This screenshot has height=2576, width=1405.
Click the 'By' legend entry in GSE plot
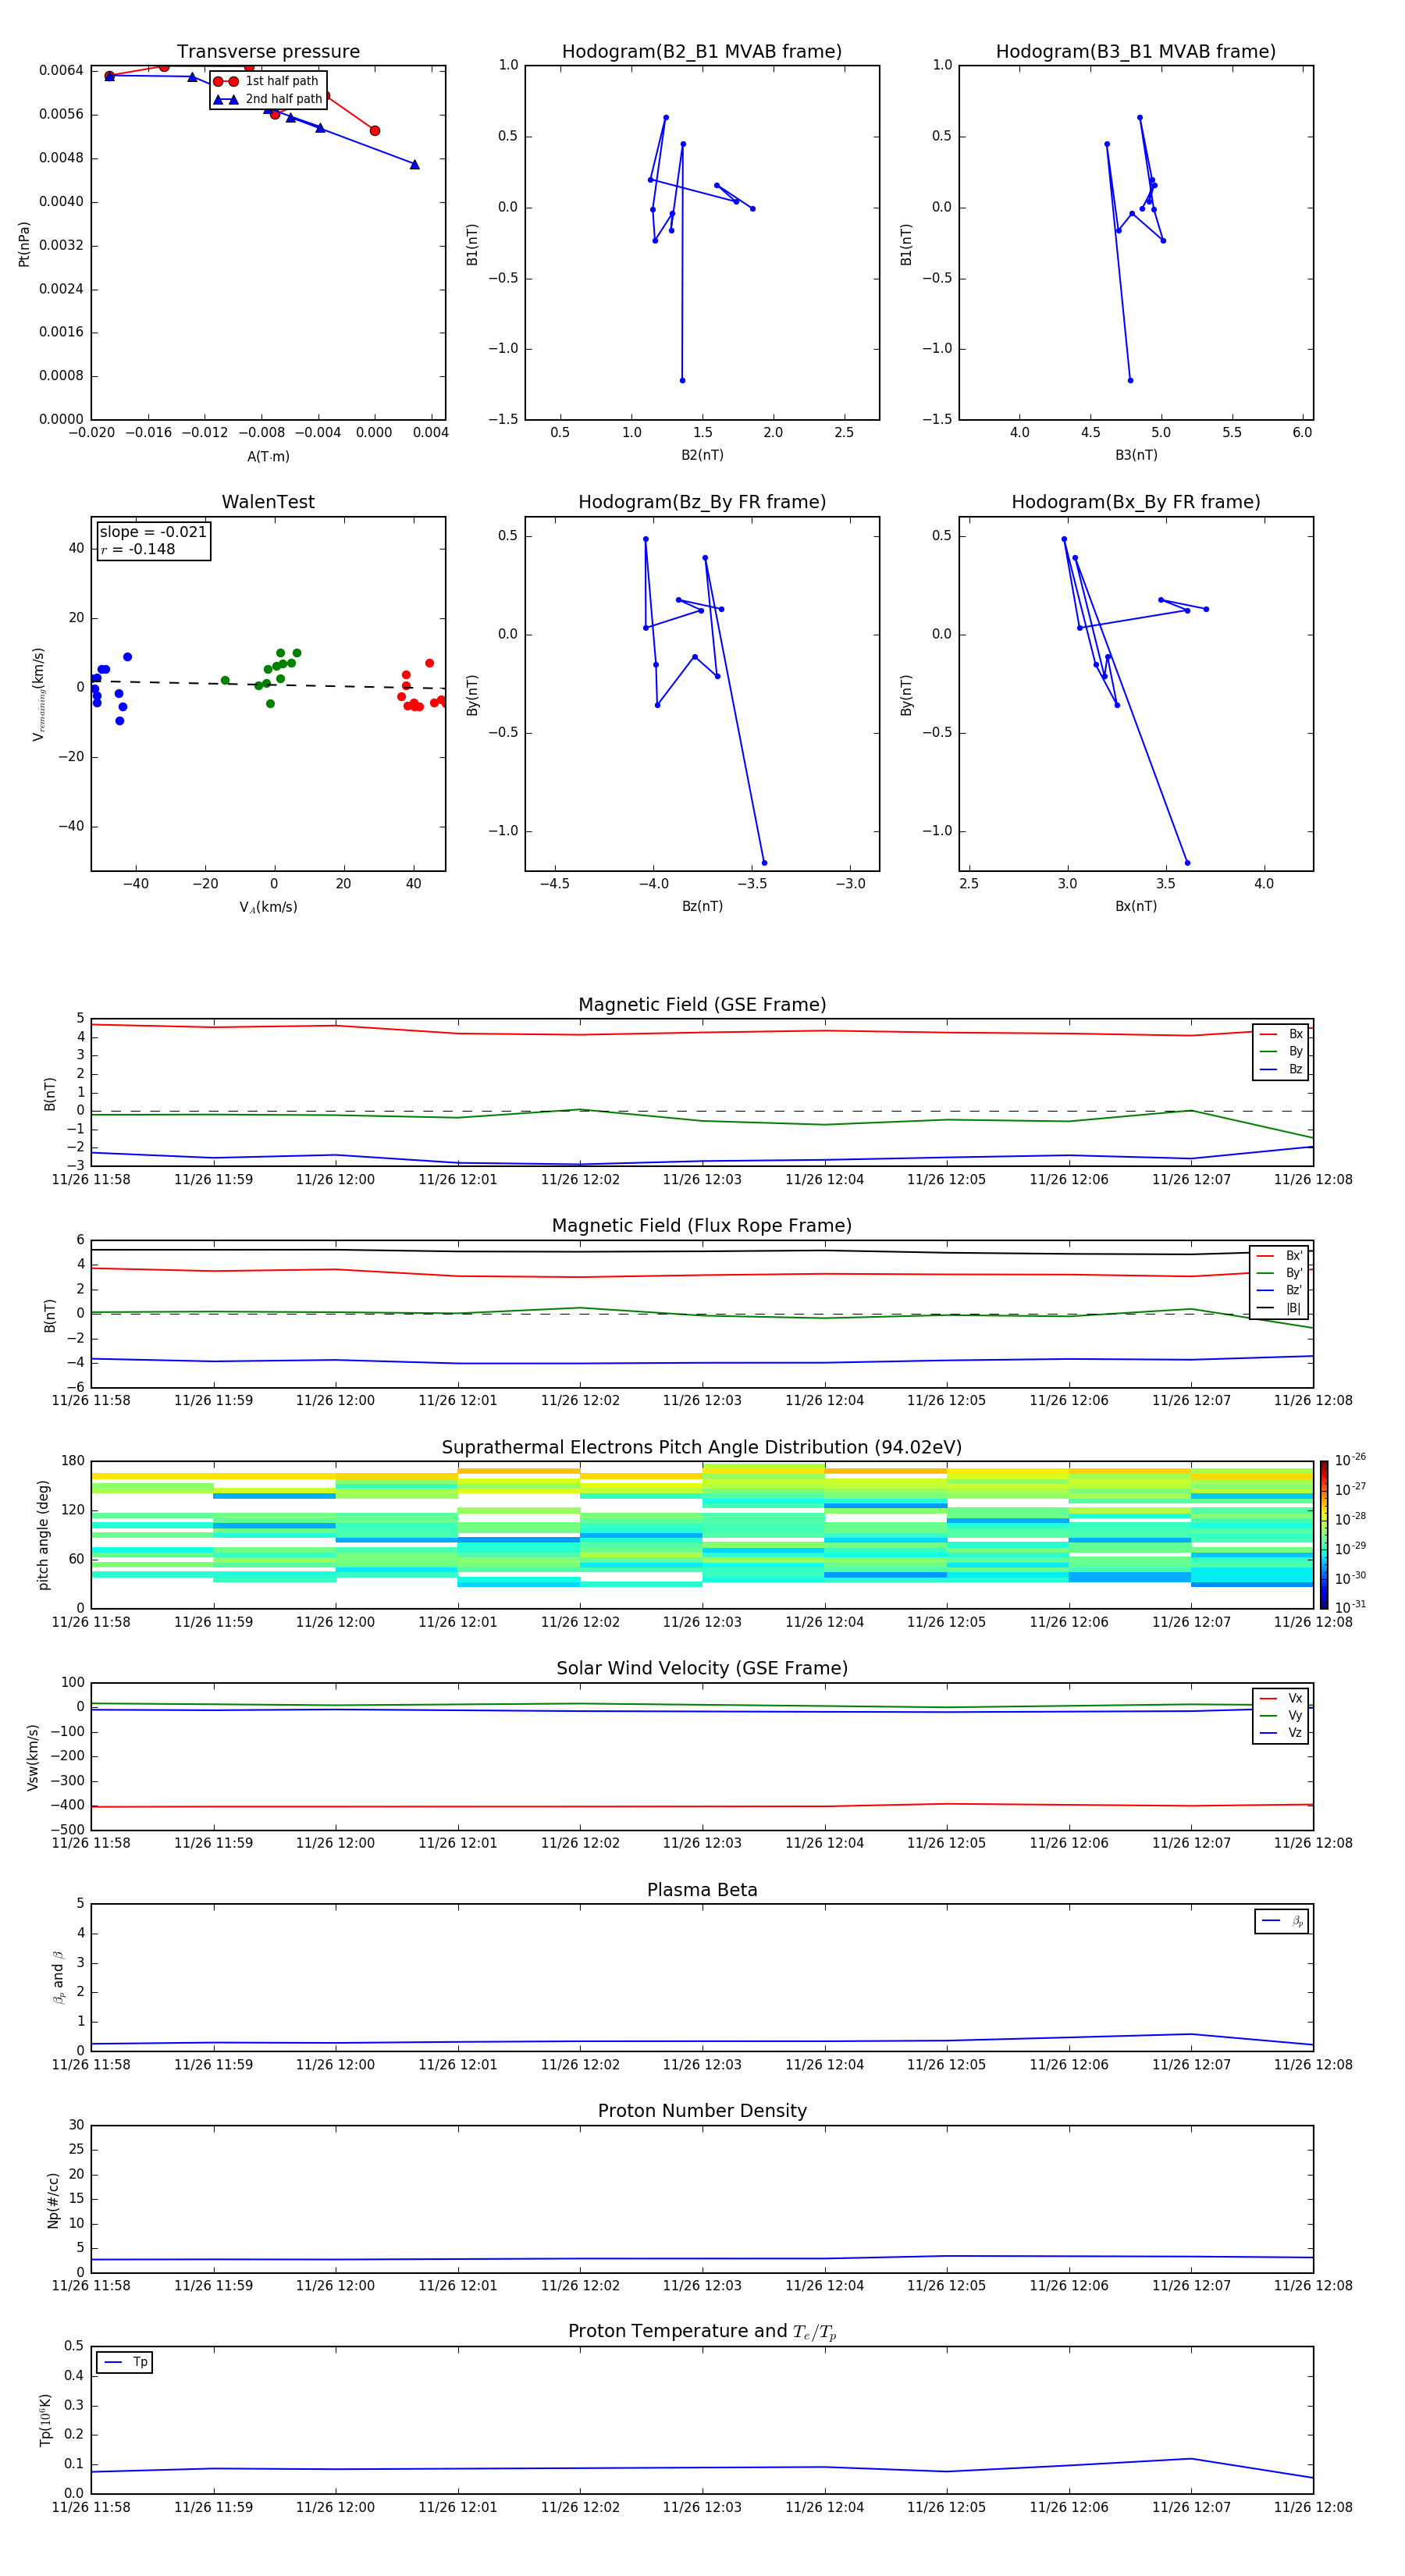click(x=1281, y=1051)
